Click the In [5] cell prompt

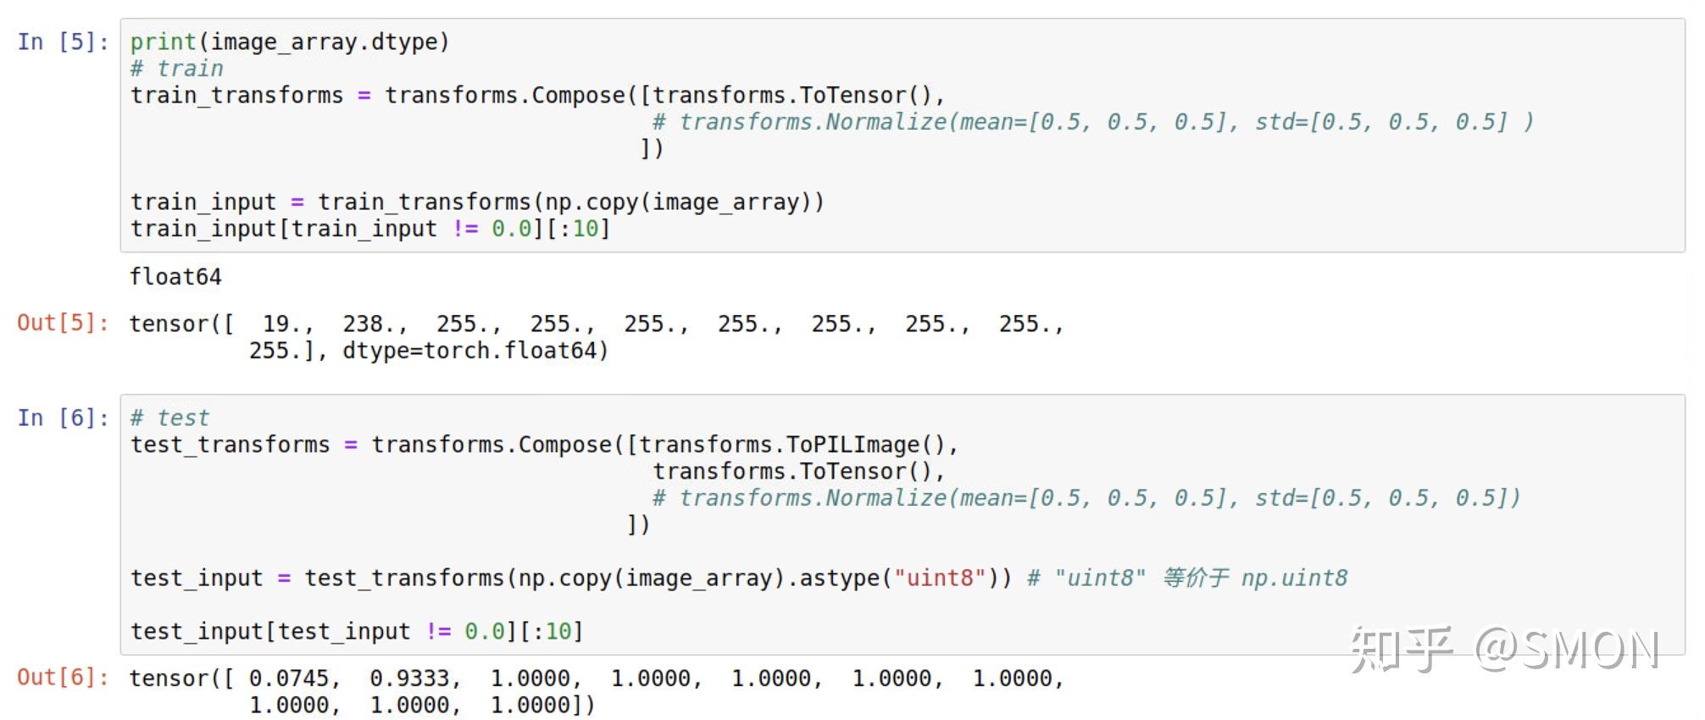[63, 42]
